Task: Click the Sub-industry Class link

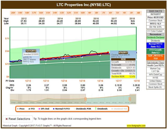Action: coord(156,63)
